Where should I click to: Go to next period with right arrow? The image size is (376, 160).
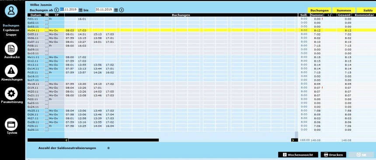pyautogui.click(x=122, y=10)
